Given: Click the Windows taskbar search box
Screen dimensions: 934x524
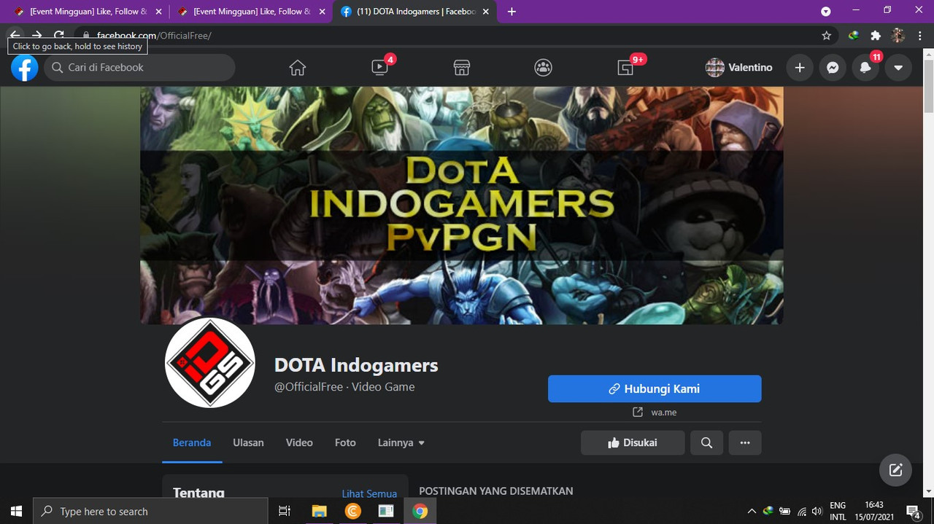Looking at the screenshot, I should (151, 512).
